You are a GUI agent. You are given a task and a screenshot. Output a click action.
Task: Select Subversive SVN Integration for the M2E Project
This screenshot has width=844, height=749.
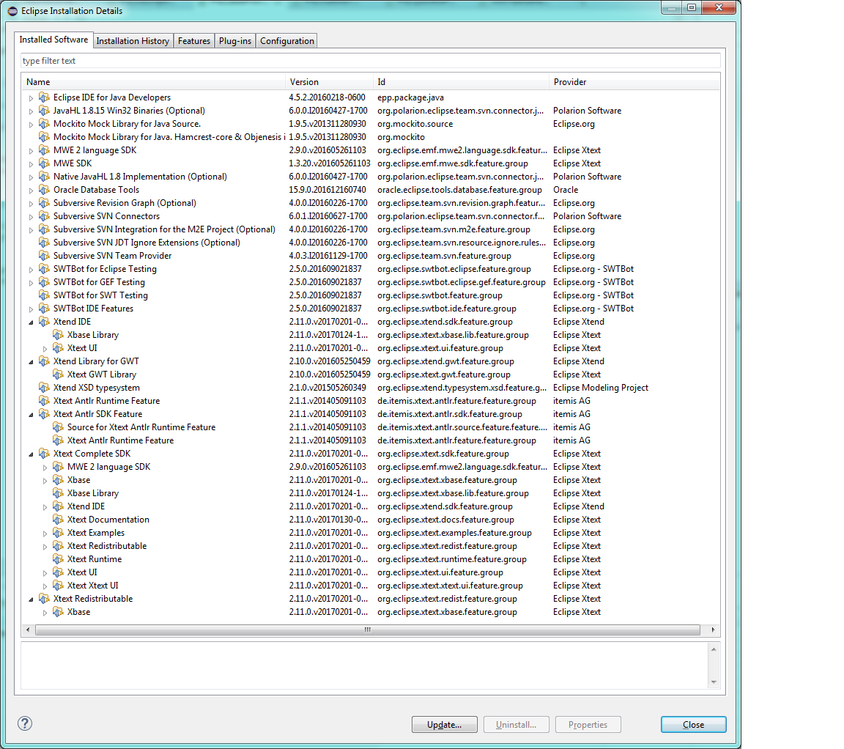pos(164,229)
